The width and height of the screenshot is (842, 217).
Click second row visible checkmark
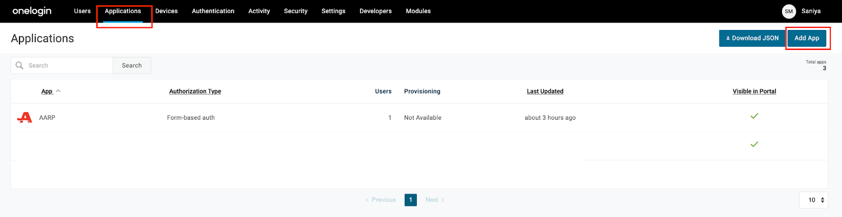[x=754, y=144]
